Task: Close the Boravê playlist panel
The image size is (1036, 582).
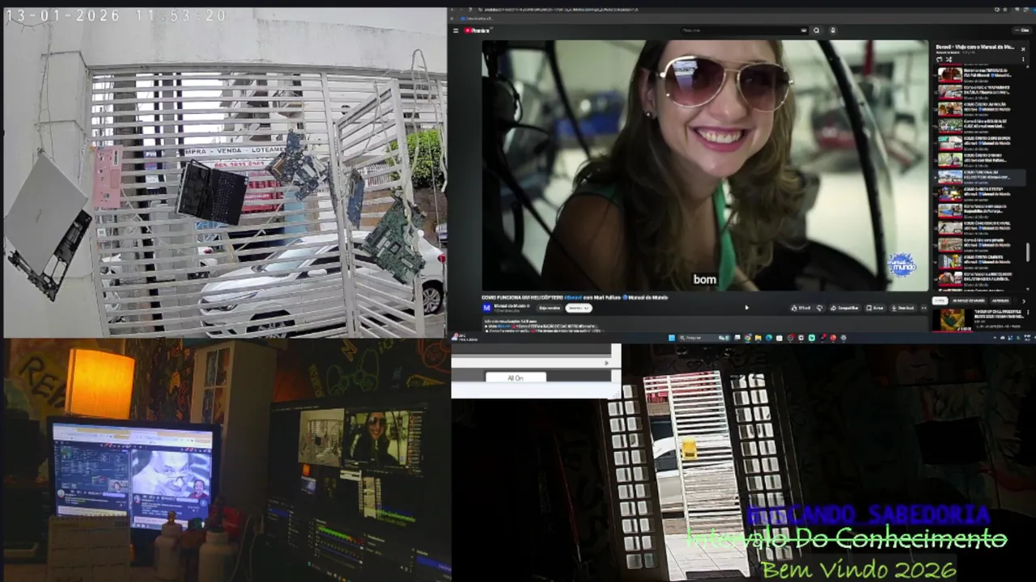Action: tap(1023, 49)
